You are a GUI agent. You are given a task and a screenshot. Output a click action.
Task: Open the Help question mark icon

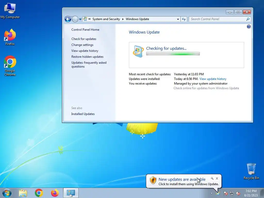tap(249, 27)
